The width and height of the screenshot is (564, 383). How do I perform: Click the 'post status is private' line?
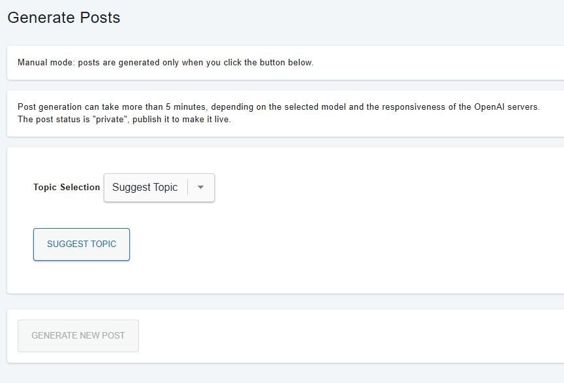124,120
